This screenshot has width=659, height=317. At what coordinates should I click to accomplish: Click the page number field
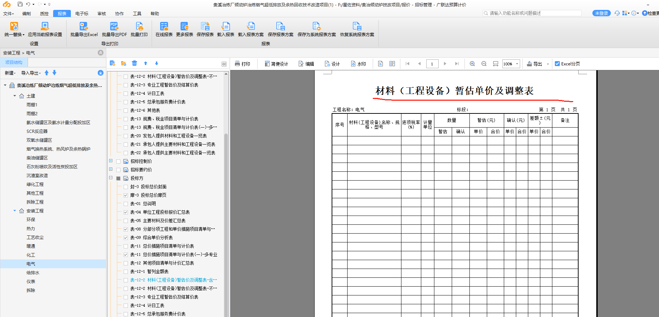[x=432, y=64]
